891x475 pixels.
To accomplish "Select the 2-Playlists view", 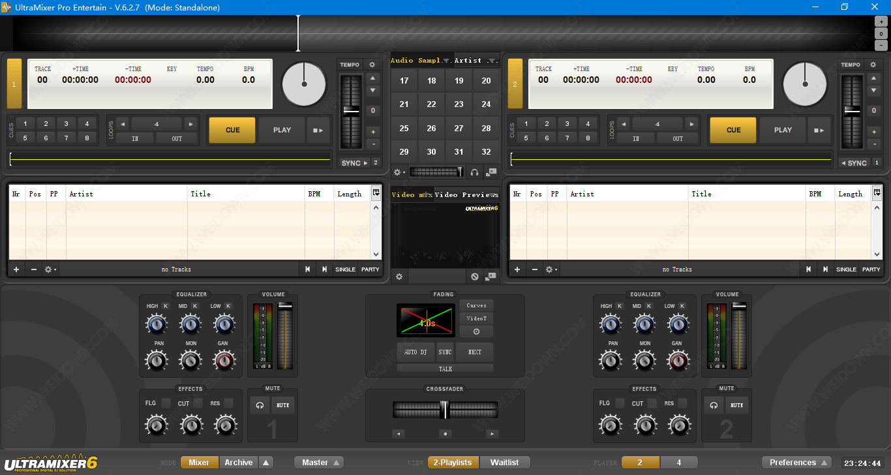I will click(453, 463).
